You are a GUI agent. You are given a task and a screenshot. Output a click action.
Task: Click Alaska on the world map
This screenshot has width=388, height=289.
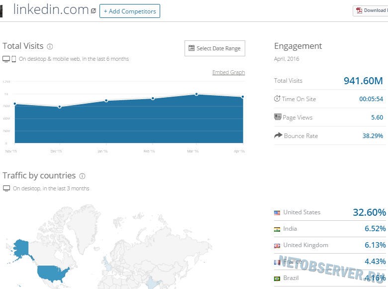click(21, 248)
